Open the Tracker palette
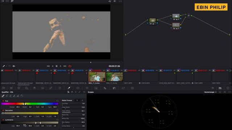This screenshot has height=130, width=232. pyautogui.click(x=87, y=88)
